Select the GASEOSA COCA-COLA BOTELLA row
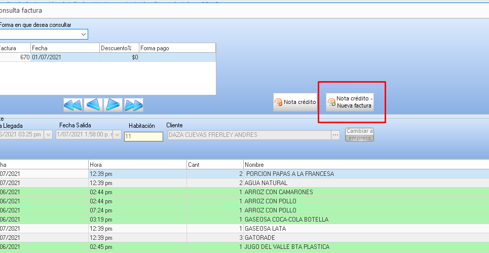This screenshot has width=489, height=253. click(x=287, y=220)
